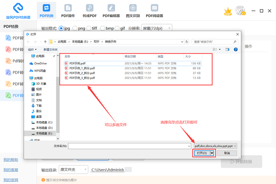Select 文档 folder in navigation tree
Screen dimensions: 276x184
coord(37,100)
